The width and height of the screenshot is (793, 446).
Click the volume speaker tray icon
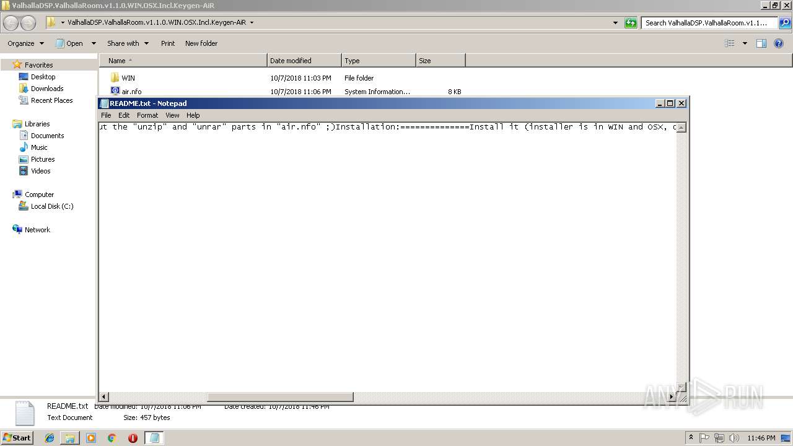click(x=734, y=438)
